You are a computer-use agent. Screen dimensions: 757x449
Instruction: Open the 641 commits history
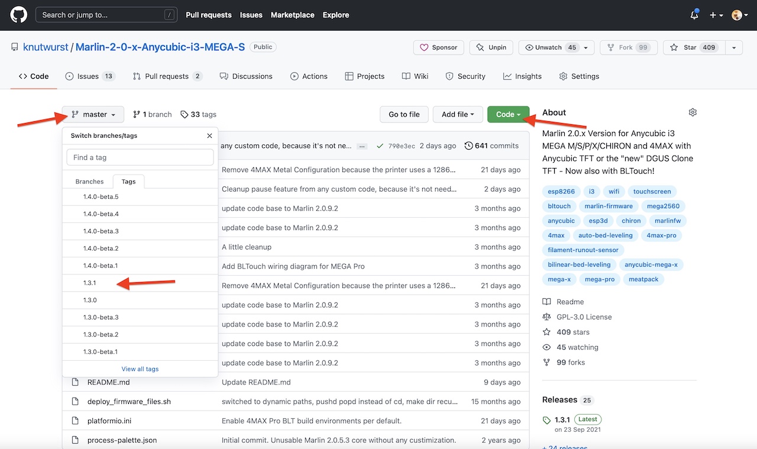pyautogui.click(x=491, y=146)
